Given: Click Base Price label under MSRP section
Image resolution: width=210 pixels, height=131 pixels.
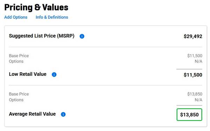Looking at the screenshot, I should click(19, 56).
